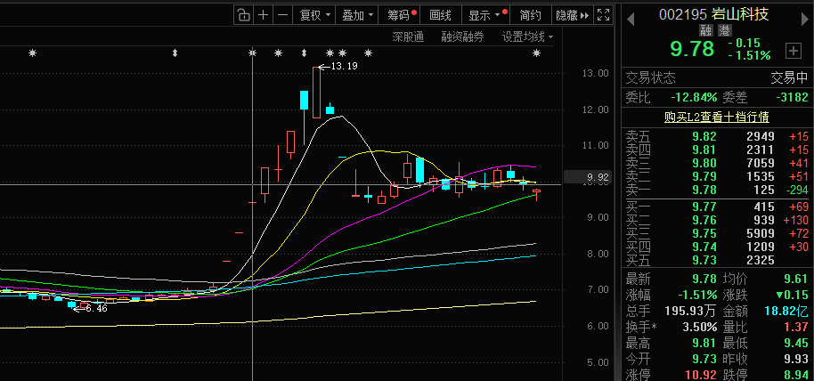Screen dimensions: 814x381
Task: Click the 深股通 label
Action: [x=408, y=36]
